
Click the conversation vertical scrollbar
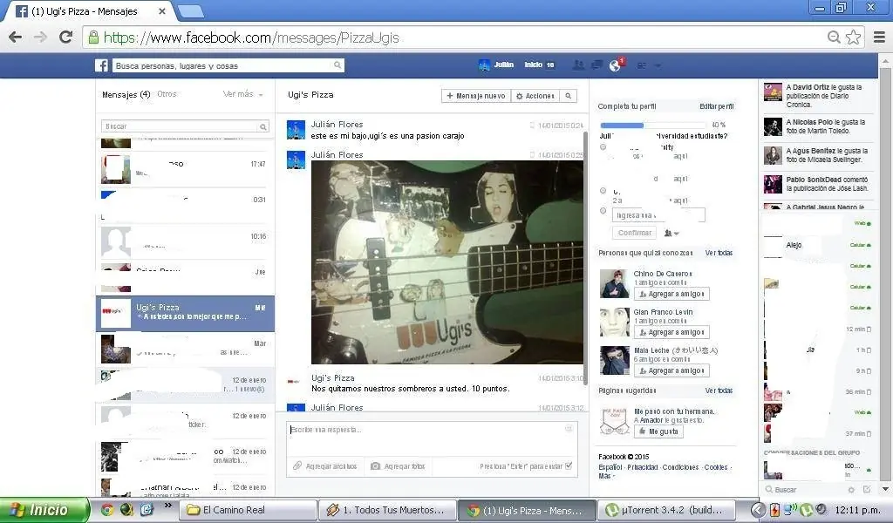pyautogui.click(x=585, y=256)
